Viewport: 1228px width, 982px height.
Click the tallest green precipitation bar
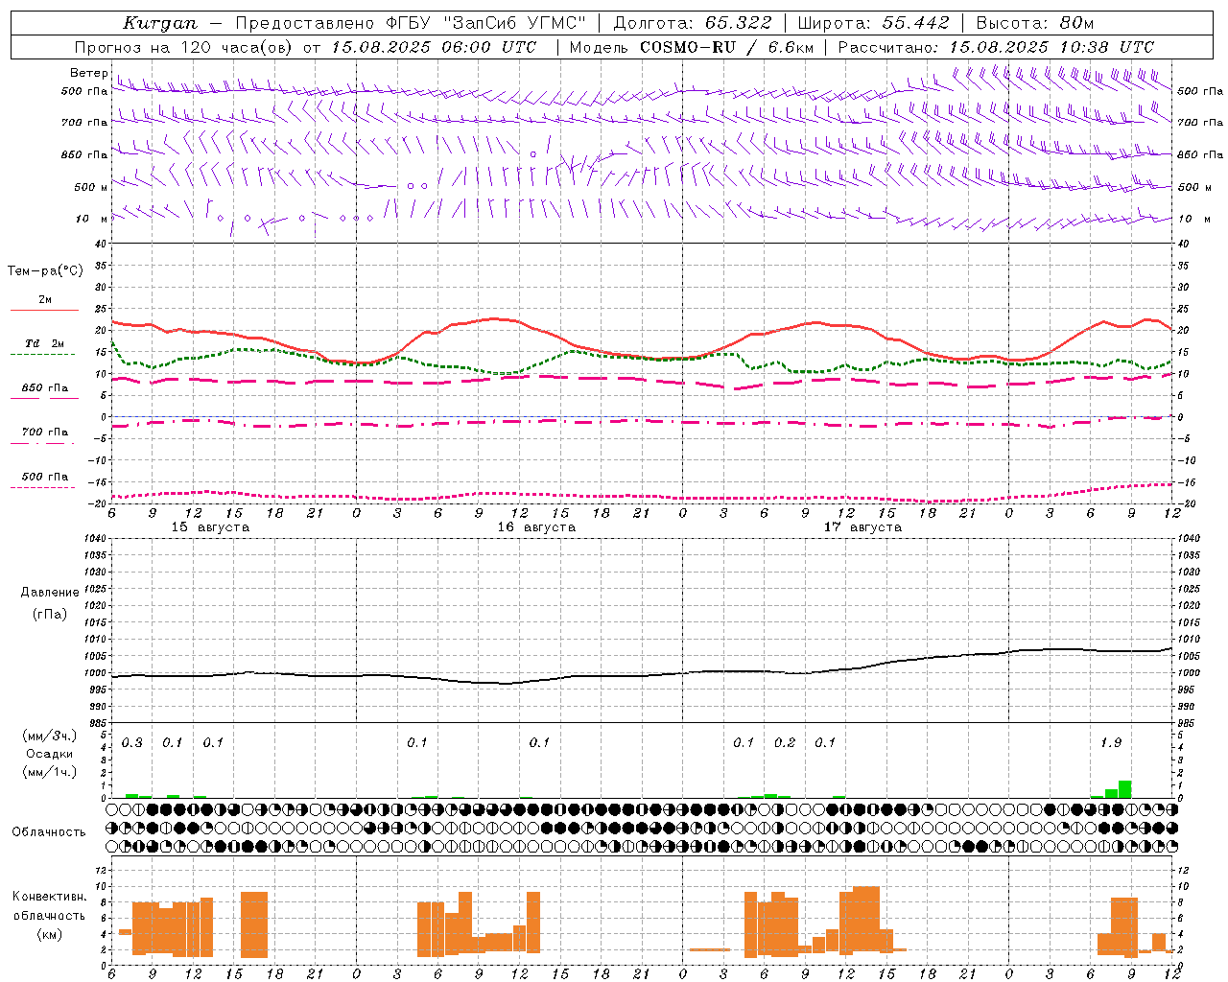(x=1124, y=789)
